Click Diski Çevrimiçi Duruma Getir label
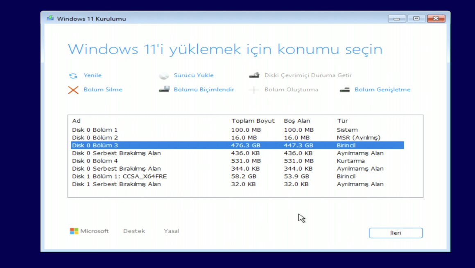The image size is (475, 268). [308, 75]
